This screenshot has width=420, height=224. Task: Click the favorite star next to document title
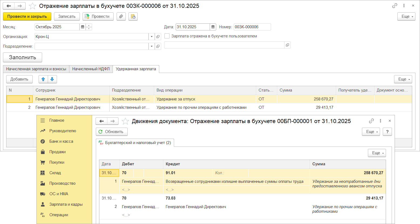(32, 6)
